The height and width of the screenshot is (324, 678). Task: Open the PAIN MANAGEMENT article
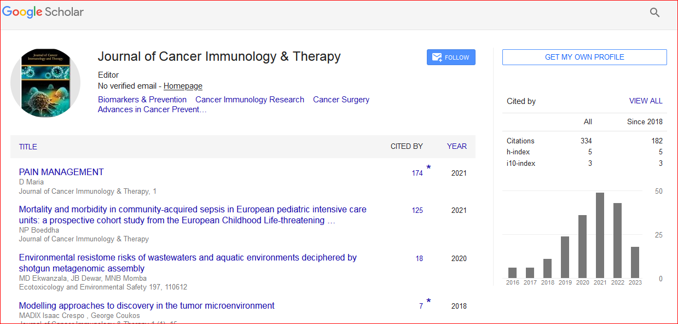click(x=61, y=172)
